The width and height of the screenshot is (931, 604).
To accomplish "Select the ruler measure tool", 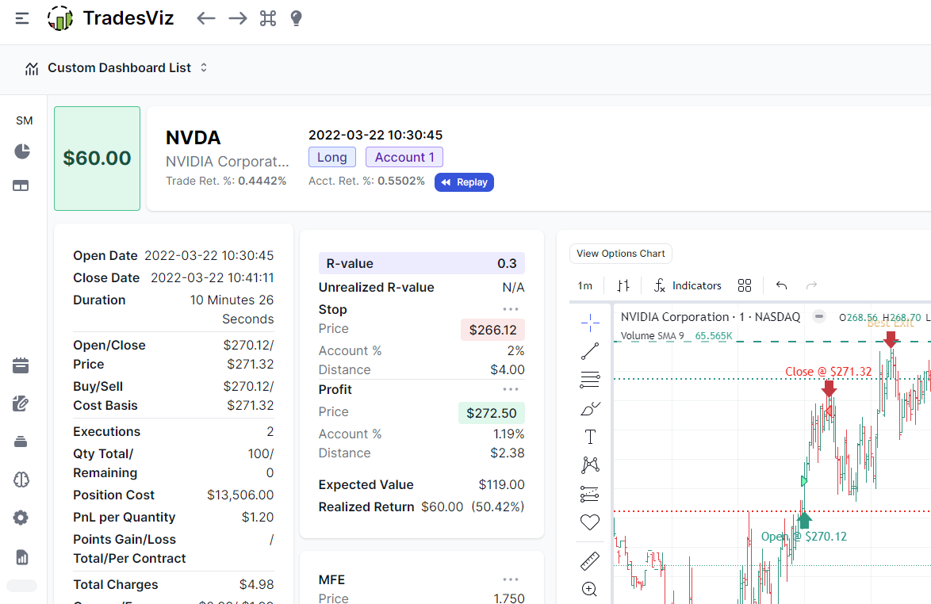I will [590, 560].
